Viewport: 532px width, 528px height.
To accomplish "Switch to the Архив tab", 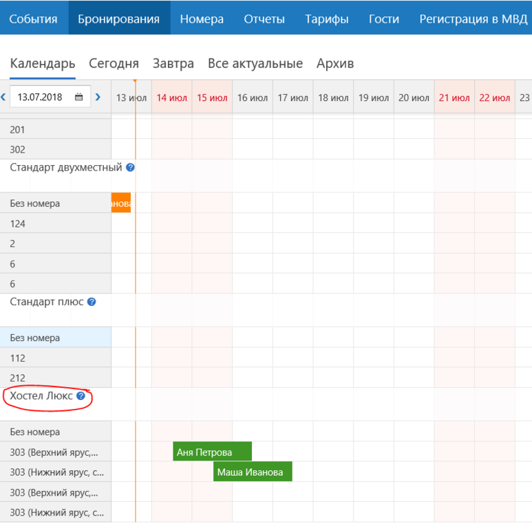I will (335, 64).
